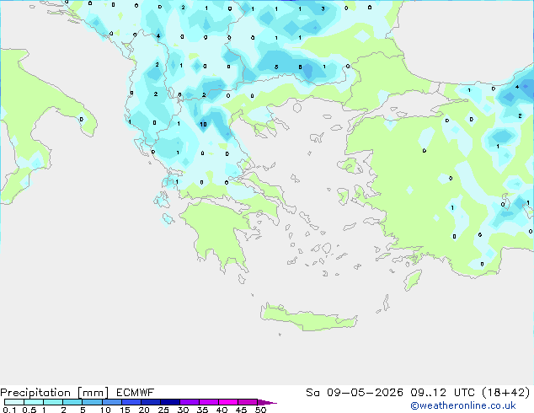Click the 1–2 mm legend color swatch
534x413 pixels.
click(53, 402)
